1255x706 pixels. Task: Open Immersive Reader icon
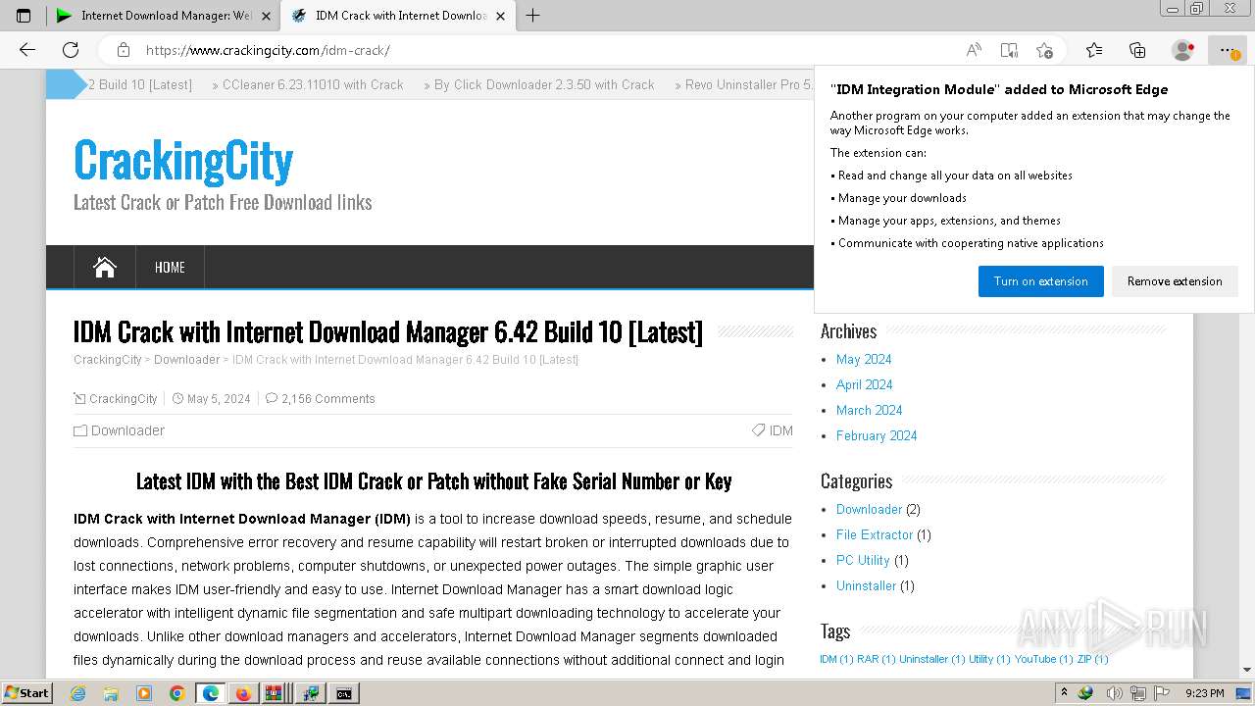point(1009,50)
